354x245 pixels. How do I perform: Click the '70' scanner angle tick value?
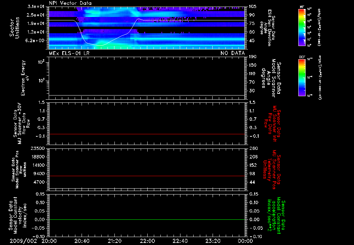(252, 82)
